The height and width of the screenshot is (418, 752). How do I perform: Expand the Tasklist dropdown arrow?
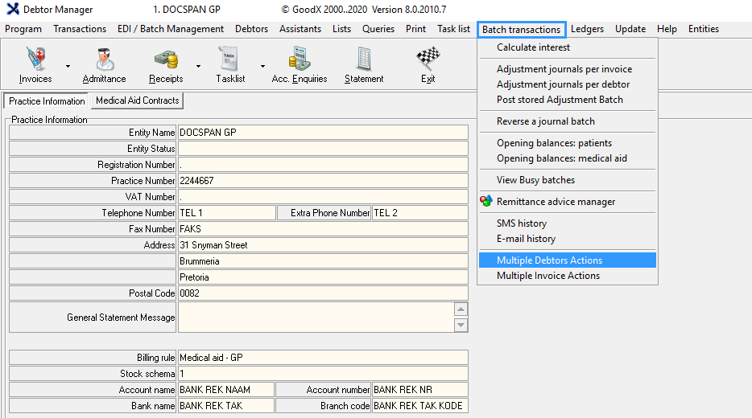point(262,66)
